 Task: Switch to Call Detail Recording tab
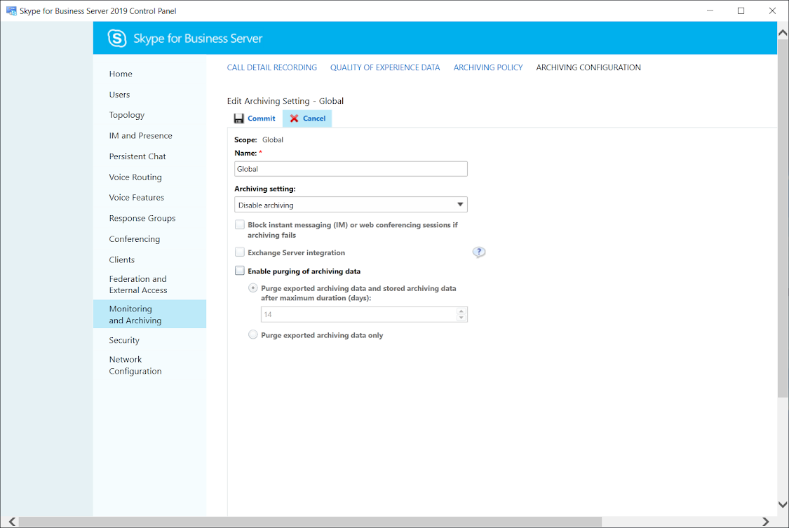271,67
